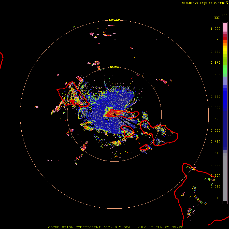Image resolution: width=229 pixels, height=229 pixels.
Task: Click the gray segment of the color bar
Action: click(225, 177)
